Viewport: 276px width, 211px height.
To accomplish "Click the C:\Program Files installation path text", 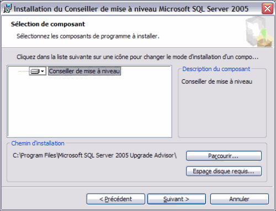I will (95, 155).
